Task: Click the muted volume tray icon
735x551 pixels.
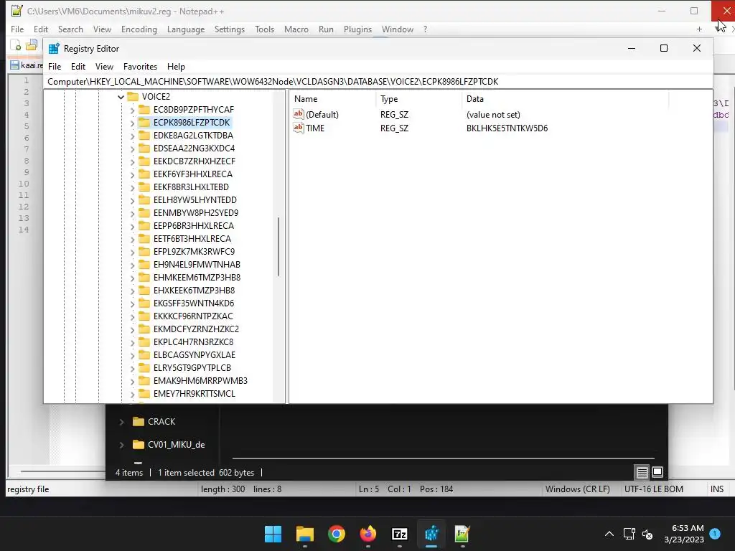Action: (647, 534)
